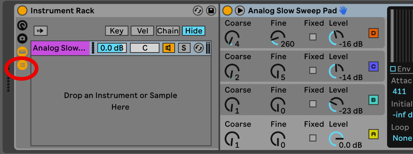Open the Chain select editor tab
This screenshot has height=154, width=413.
pos(168,31)
